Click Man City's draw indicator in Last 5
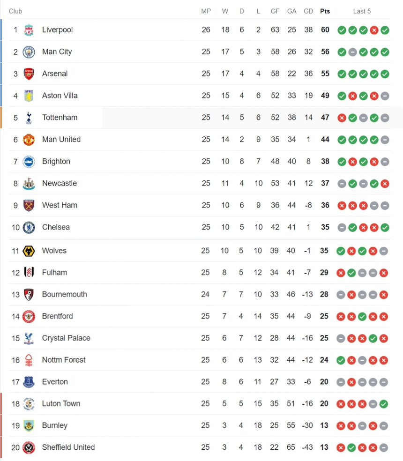Screen dimensions: 403x461 click(x=352, y=52)
